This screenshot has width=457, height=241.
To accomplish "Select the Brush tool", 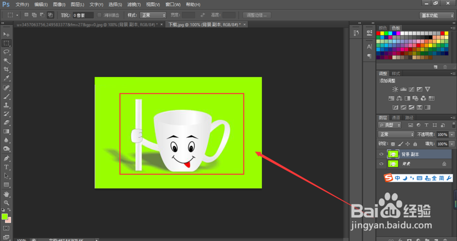I will click(6, 96).
